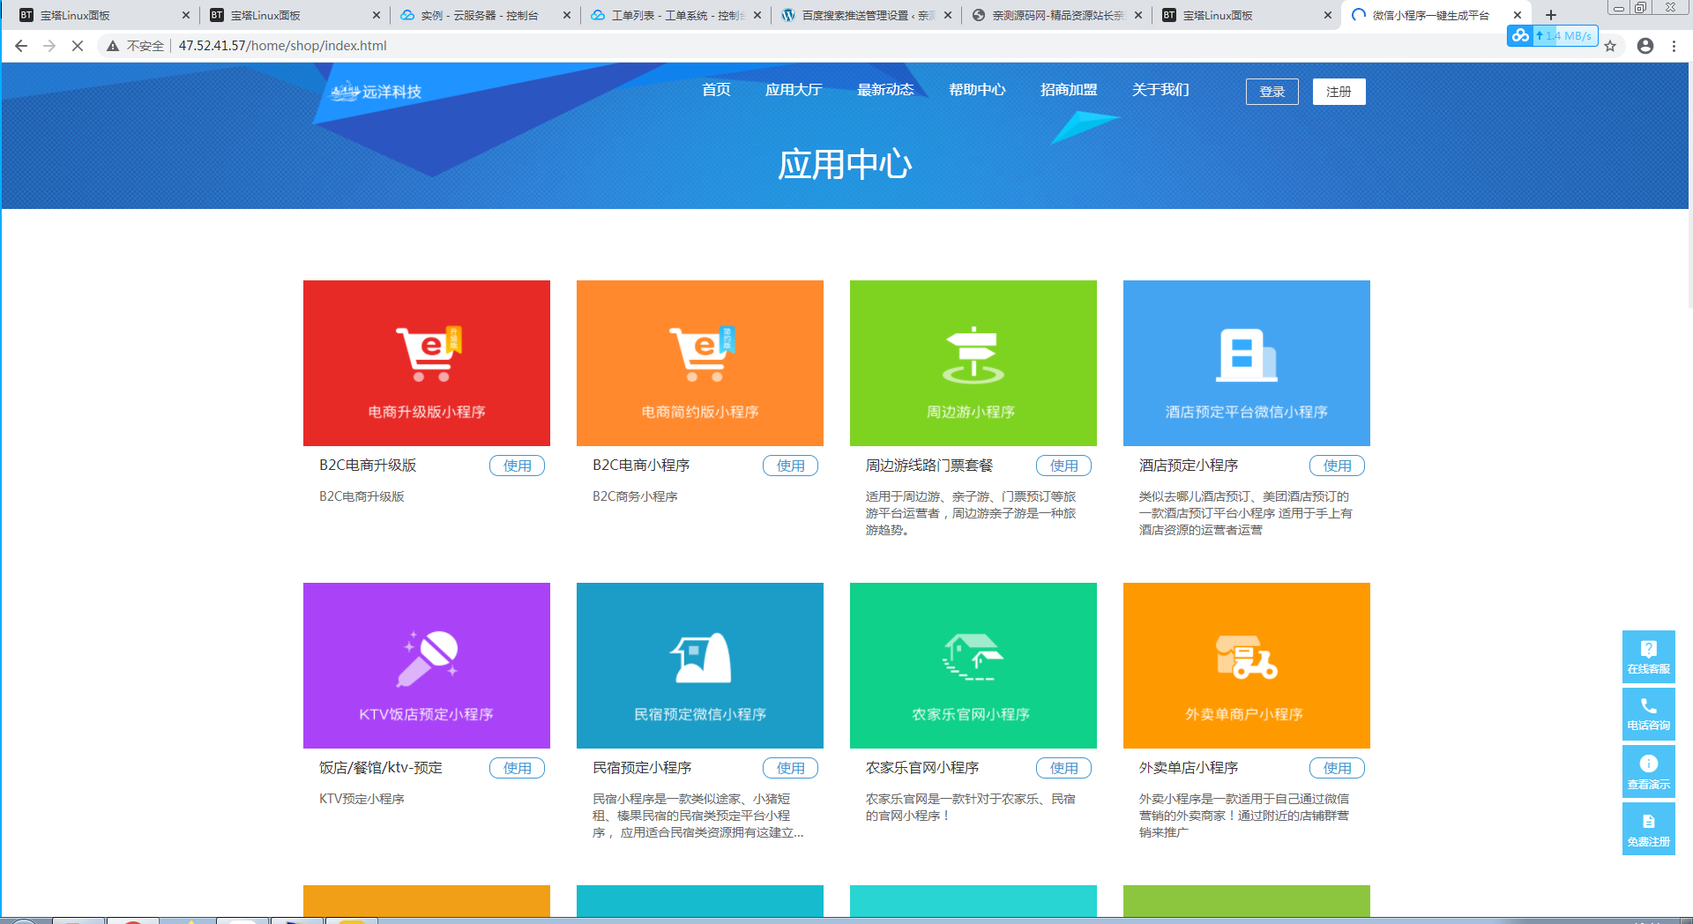Click 使用 for B2C电商升级版

click(518, 466)
